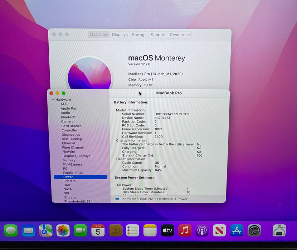Open Calendar showing JUN 5
Image resolution: width=297 pixels, height=250 pixels.
pyautogui.click(x=98, y=230)
